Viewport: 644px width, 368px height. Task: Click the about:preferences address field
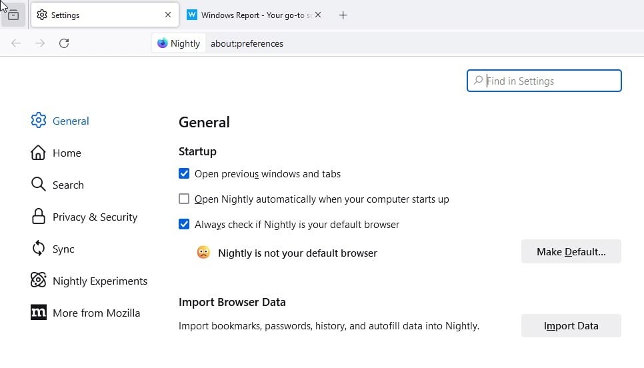point(247,43)
